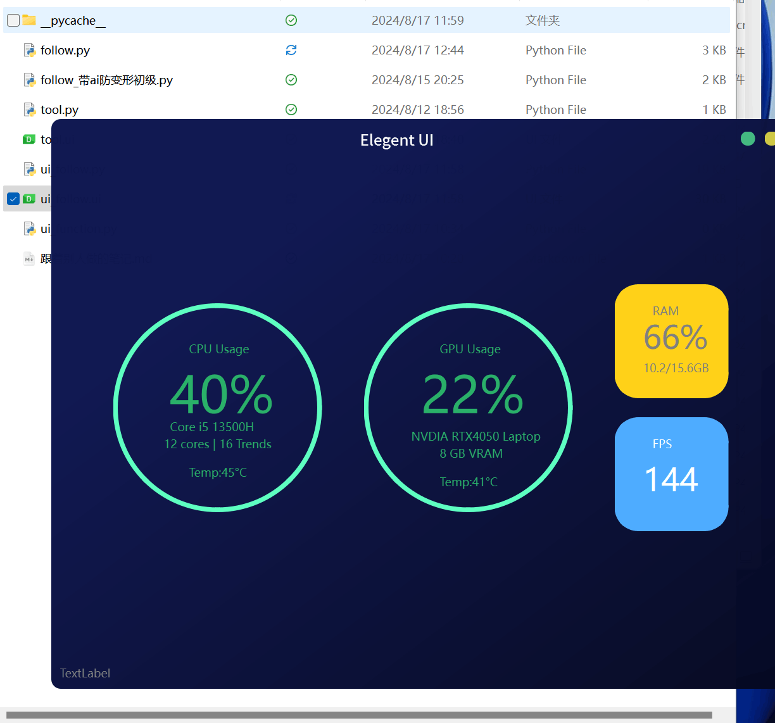
Task: Click the 10.2/15.6GB memory label
Action: point(676,368)
